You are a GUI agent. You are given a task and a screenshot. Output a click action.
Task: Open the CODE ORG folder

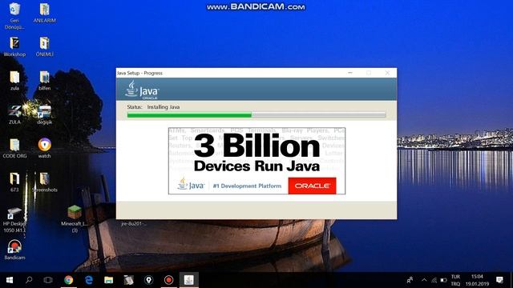tap(14, 149)
